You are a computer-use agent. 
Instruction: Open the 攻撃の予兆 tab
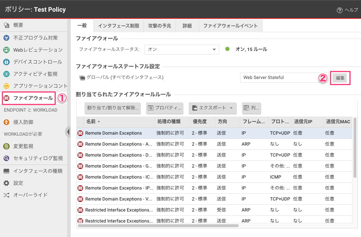(x=160, y=26)
